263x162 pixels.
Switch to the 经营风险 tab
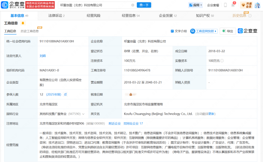tap(93, 16)
